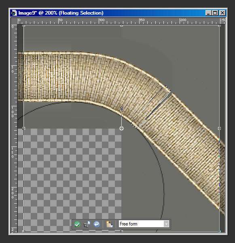Close the Image9 document window
235x243 pixels.
pyautogui.click(x=222, y=13)
